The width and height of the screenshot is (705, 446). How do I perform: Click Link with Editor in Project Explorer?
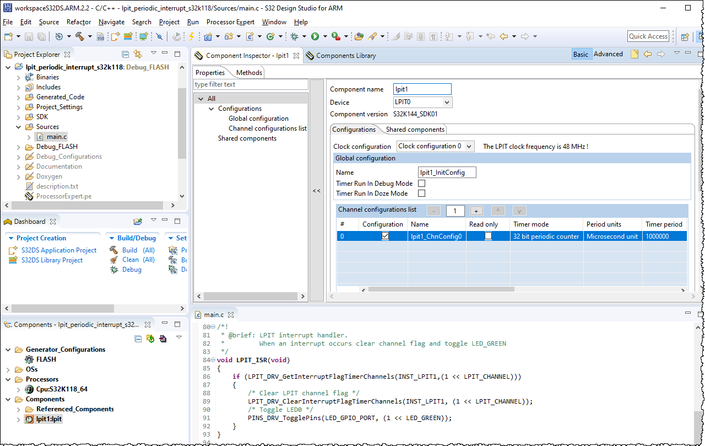point(138,54)
